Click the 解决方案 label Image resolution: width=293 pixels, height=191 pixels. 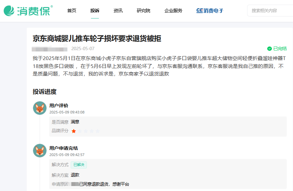(60, 175)
